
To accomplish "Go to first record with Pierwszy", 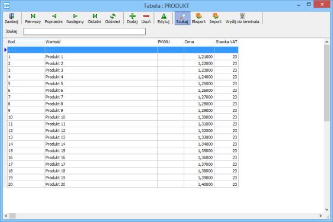I will [x=33, y=18].
